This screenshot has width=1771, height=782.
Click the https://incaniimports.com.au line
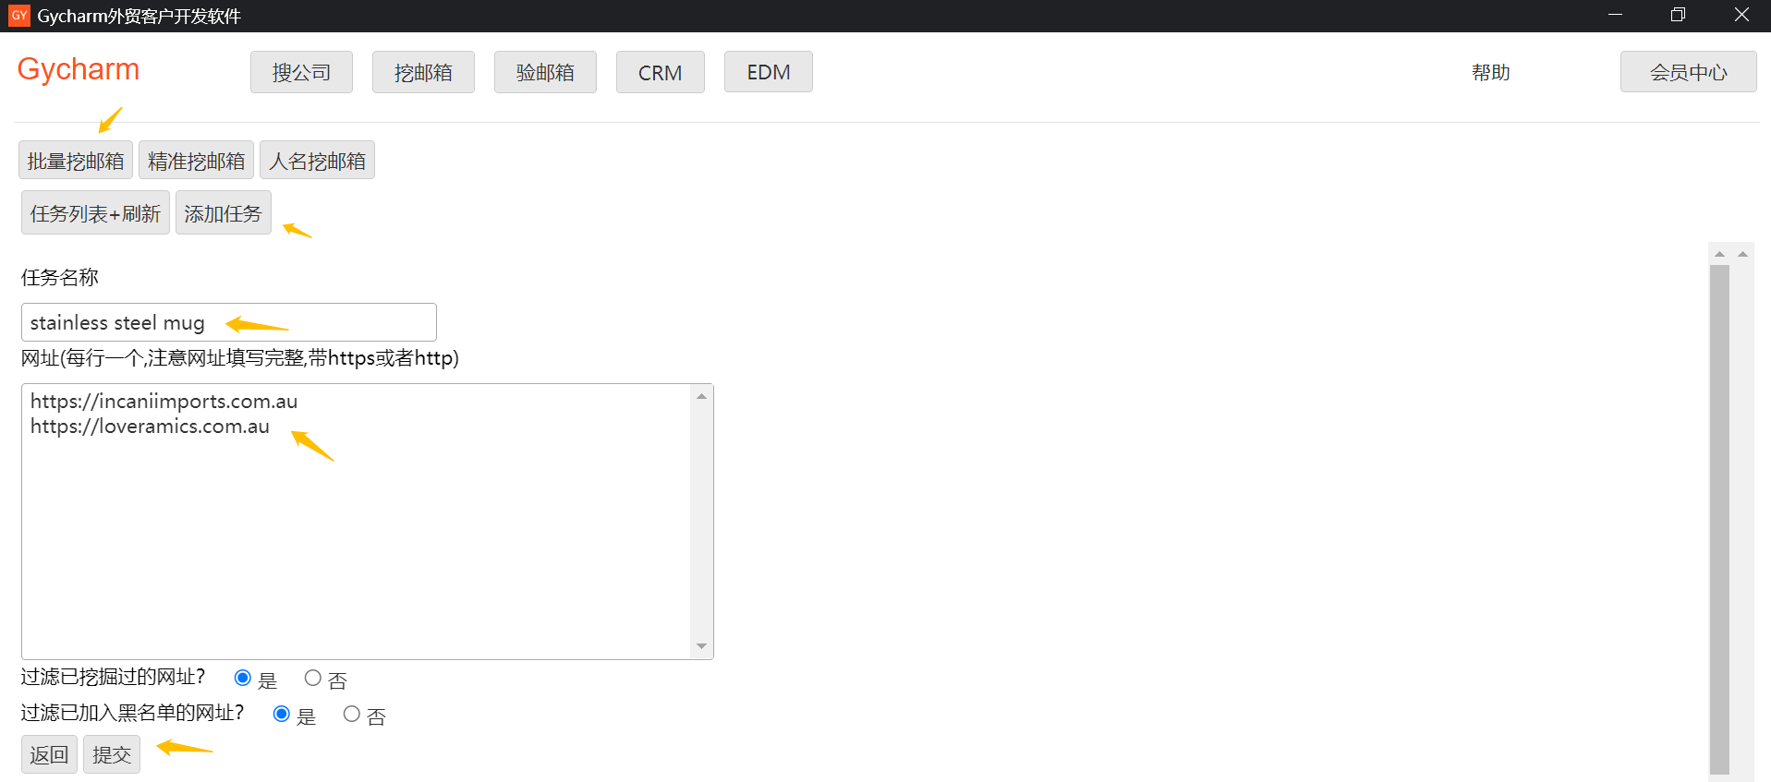[x=164, y=402]
